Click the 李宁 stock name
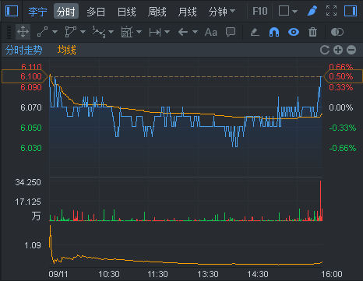This screenshot has width=363, height=281. 37,12
